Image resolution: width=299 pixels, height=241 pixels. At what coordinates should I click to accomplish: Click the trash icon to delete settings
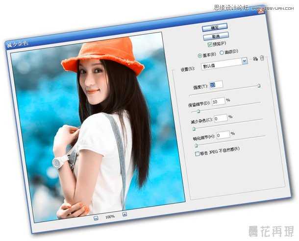tap(262, 58)
